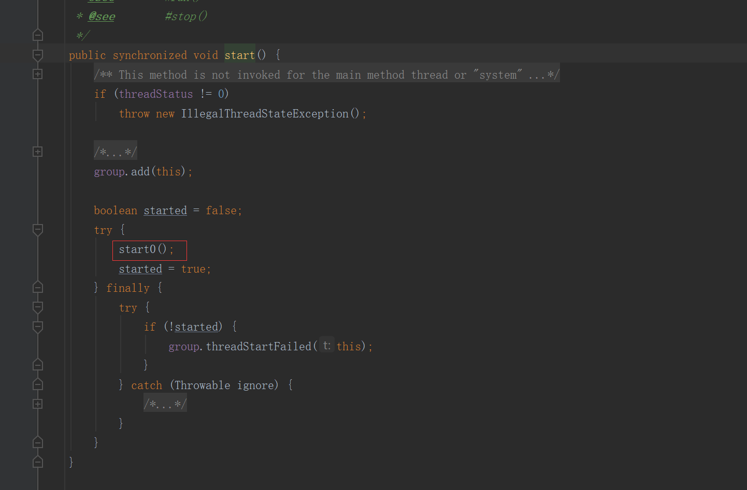Image resolution: width=747 pixels, height=490 pixels.
Task: Click 'started' inside the if (!started) condition
Action: (x=196, y=326)
